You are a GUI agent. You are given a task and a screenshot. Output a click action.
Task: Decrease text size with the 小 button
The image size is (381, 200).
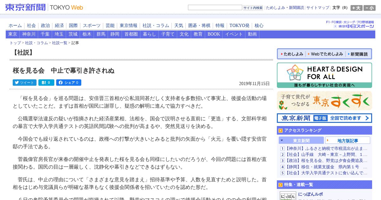pyautogui.click(x=370, y=8)
